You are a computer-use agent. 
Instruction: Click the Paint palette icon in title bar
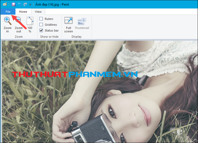click(5, 5)
